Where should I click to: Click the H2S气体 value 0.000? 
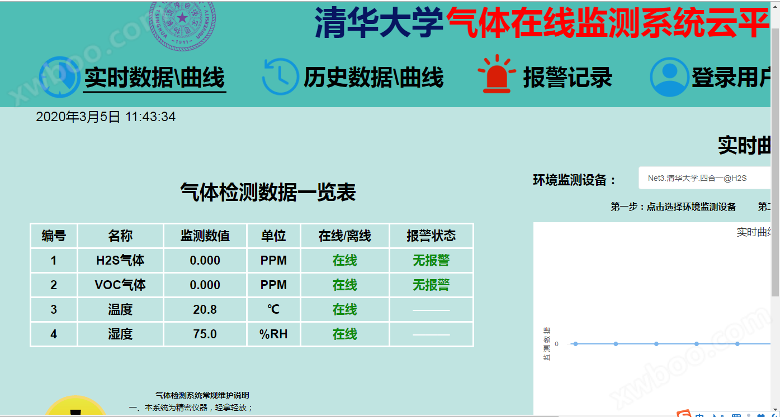point(205,261)
